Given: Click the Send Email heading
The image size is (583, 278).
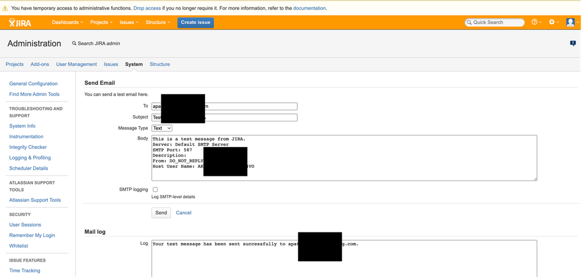Looking at the screenshot, I should point(100,83).
